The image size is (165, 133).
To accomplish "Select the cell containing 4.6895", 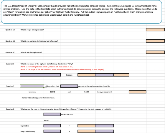I will pyautogui.click(x=87, y=92).
